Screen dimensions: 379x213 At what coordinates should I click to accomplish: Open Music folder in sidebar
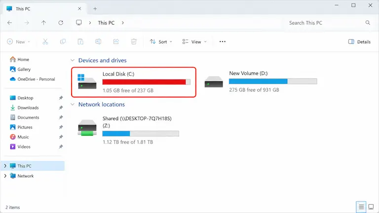[19, 137]
